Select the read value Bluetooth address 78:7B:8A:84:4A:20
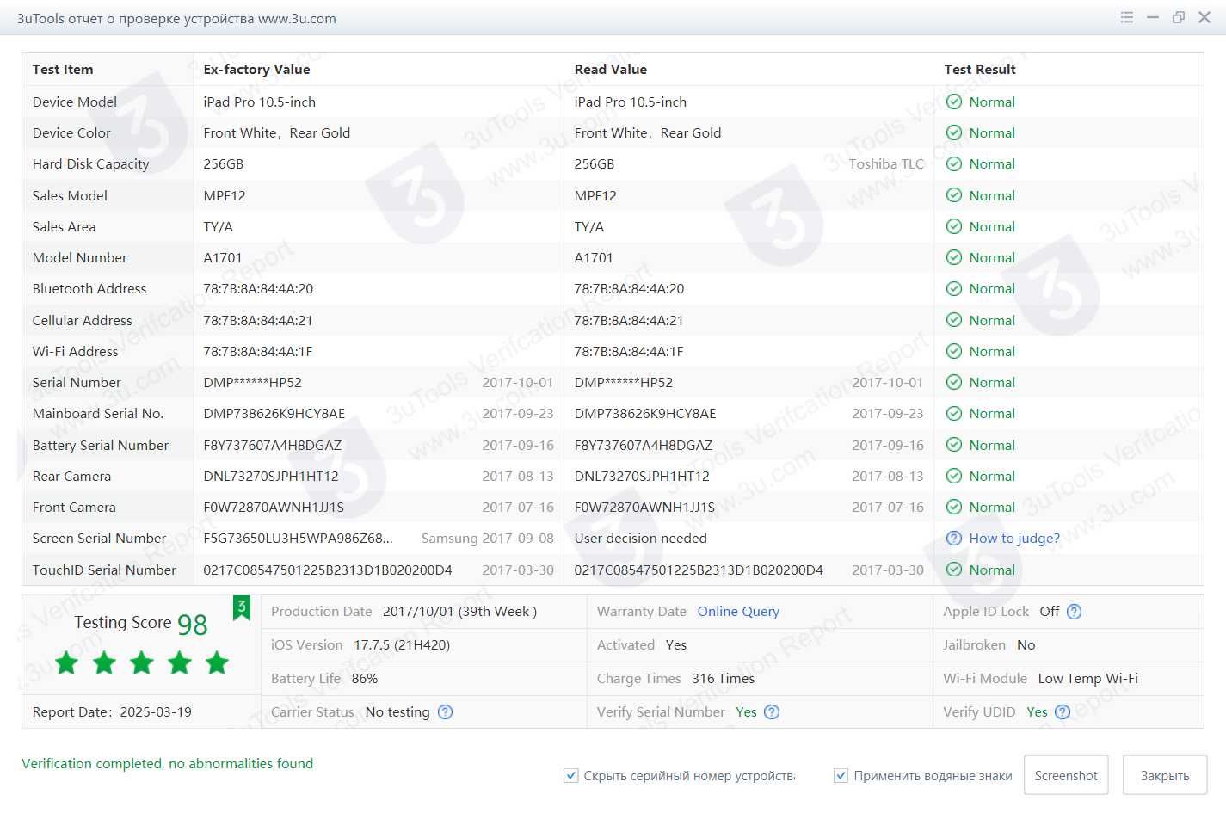This screenshot has width=1226, height=813. [629, 288]
